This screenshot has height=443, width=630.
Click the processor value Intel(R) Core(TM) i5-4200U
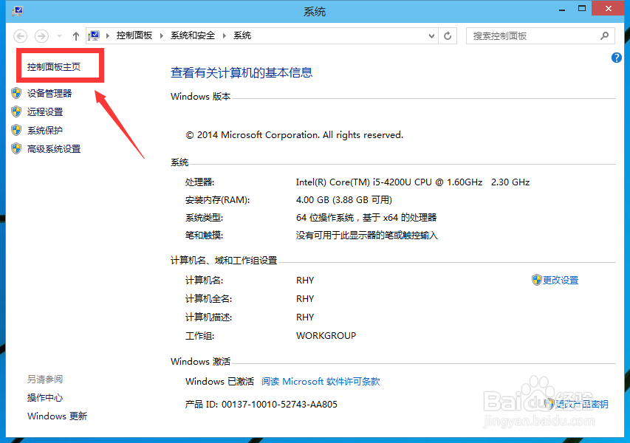[x=413, y=182]
